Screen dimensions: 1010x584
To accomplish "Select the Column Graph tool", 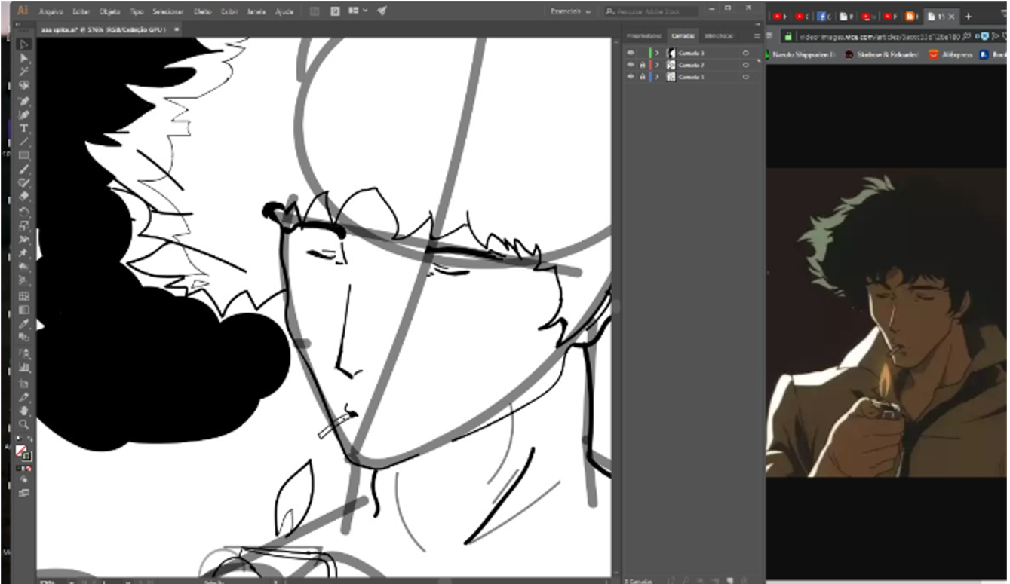I will pos(24,368).
